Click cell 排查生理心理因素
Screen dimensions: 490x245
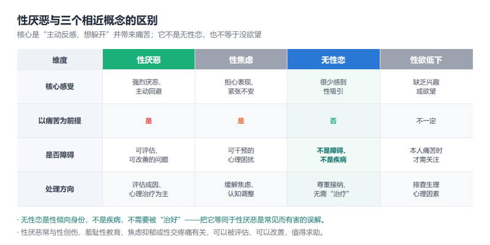[426, 189]
